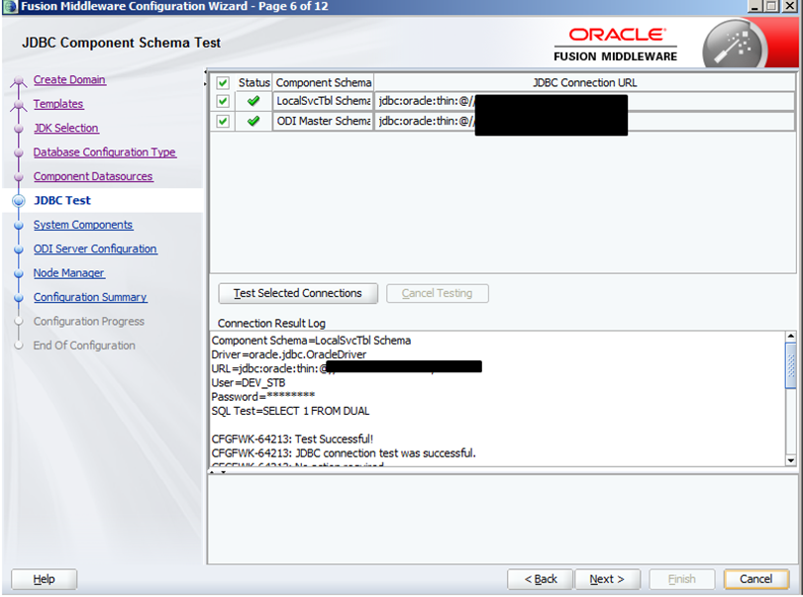
Task: Click the green checkmark status for LocalSvcTbl Schema
Action: [x=253, y=101]
